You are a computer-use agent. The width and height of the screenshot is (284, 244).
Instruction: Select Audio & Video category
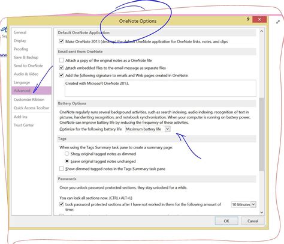pyautogui.click(x=26, y=74)
